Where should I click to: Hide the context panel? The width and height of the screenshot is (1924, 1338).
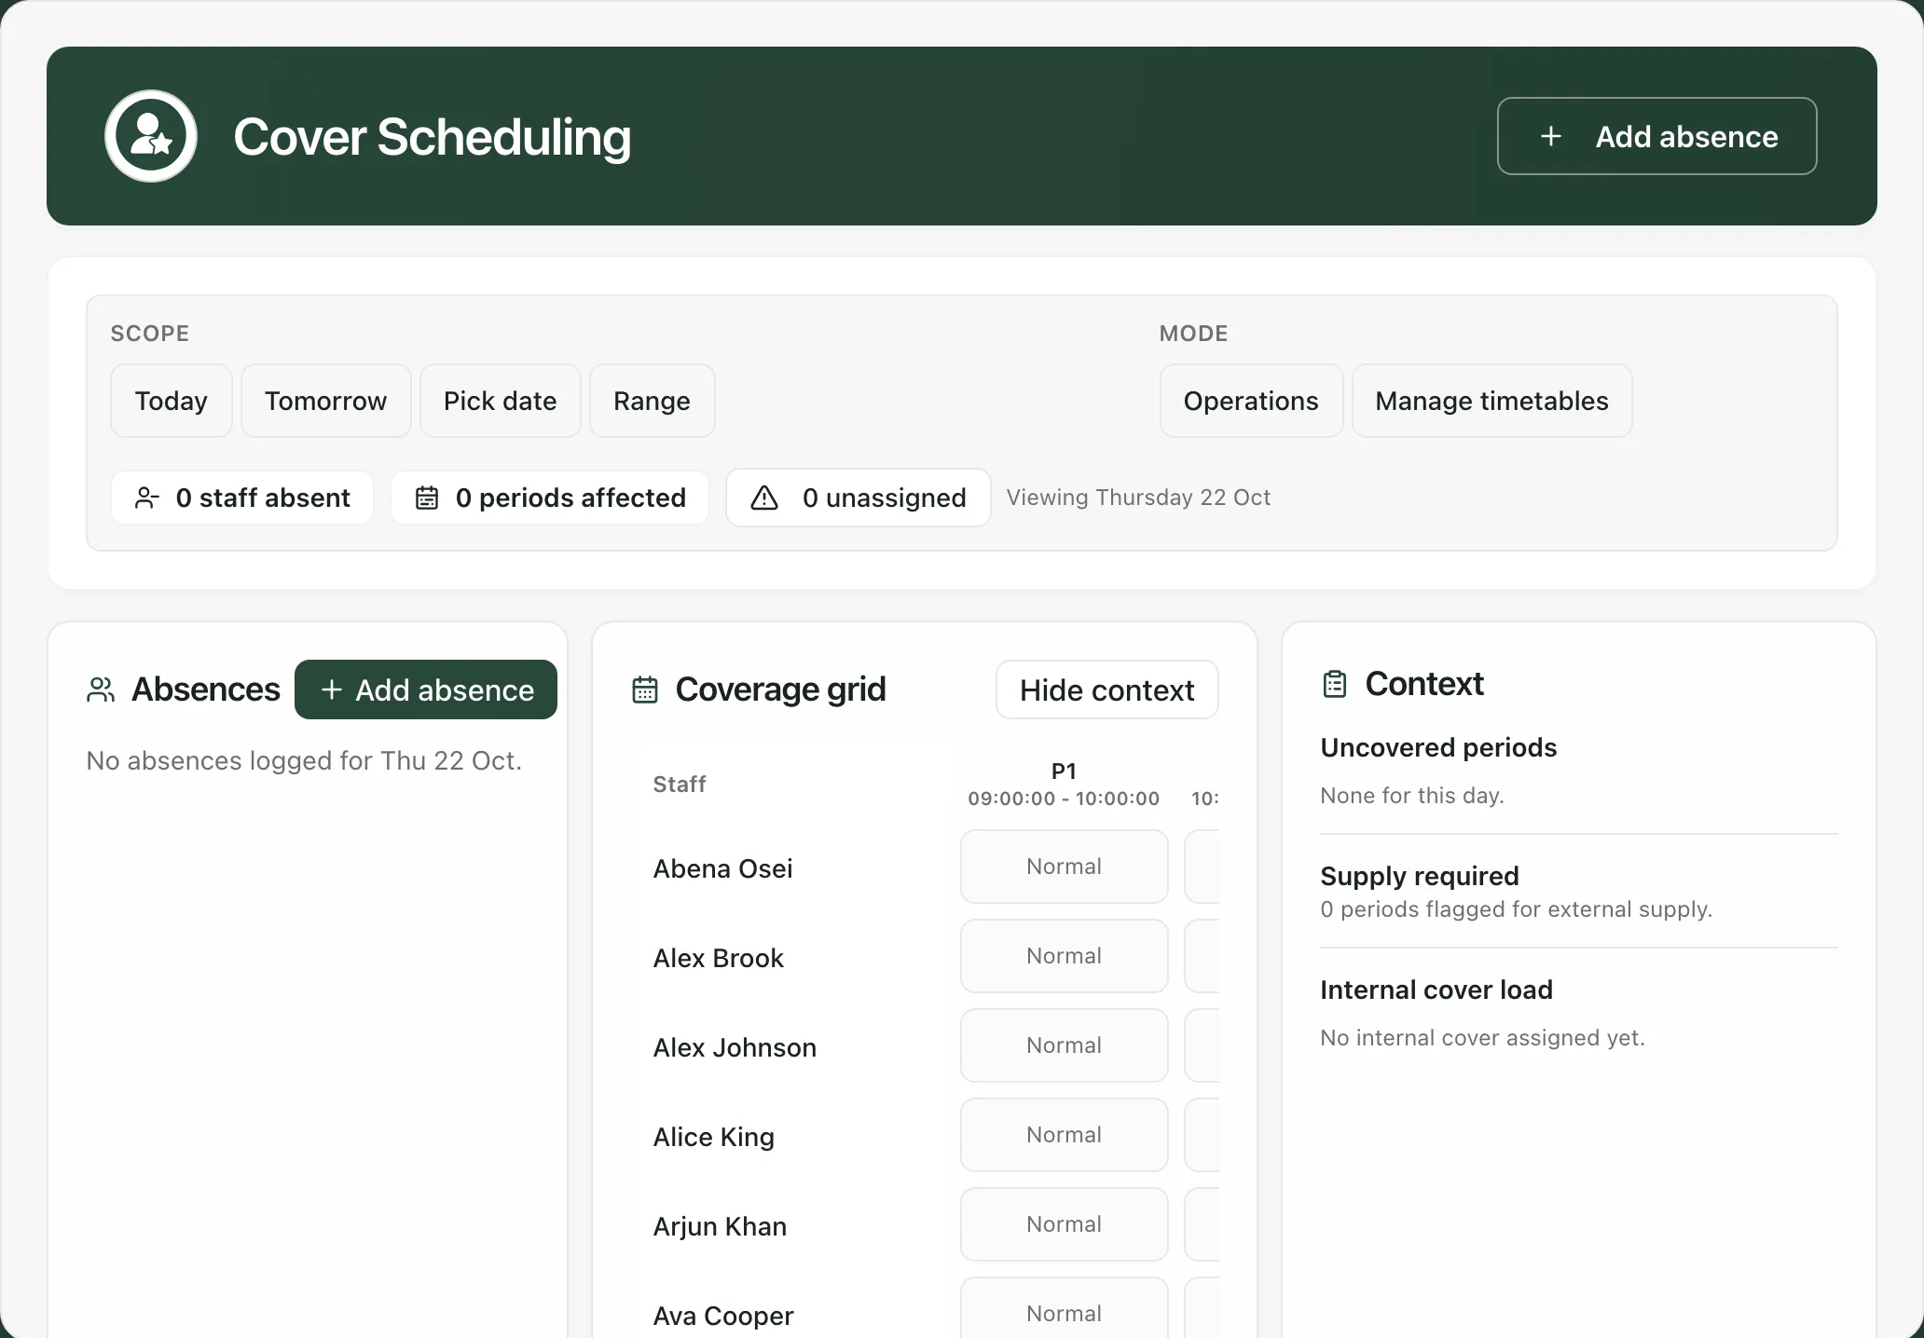pos(1106,689)
